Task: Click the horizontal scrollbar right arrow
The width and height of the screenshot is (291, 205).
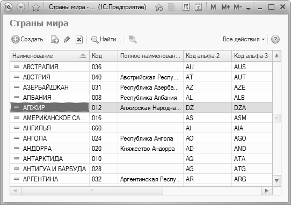Action: point(267,191)
